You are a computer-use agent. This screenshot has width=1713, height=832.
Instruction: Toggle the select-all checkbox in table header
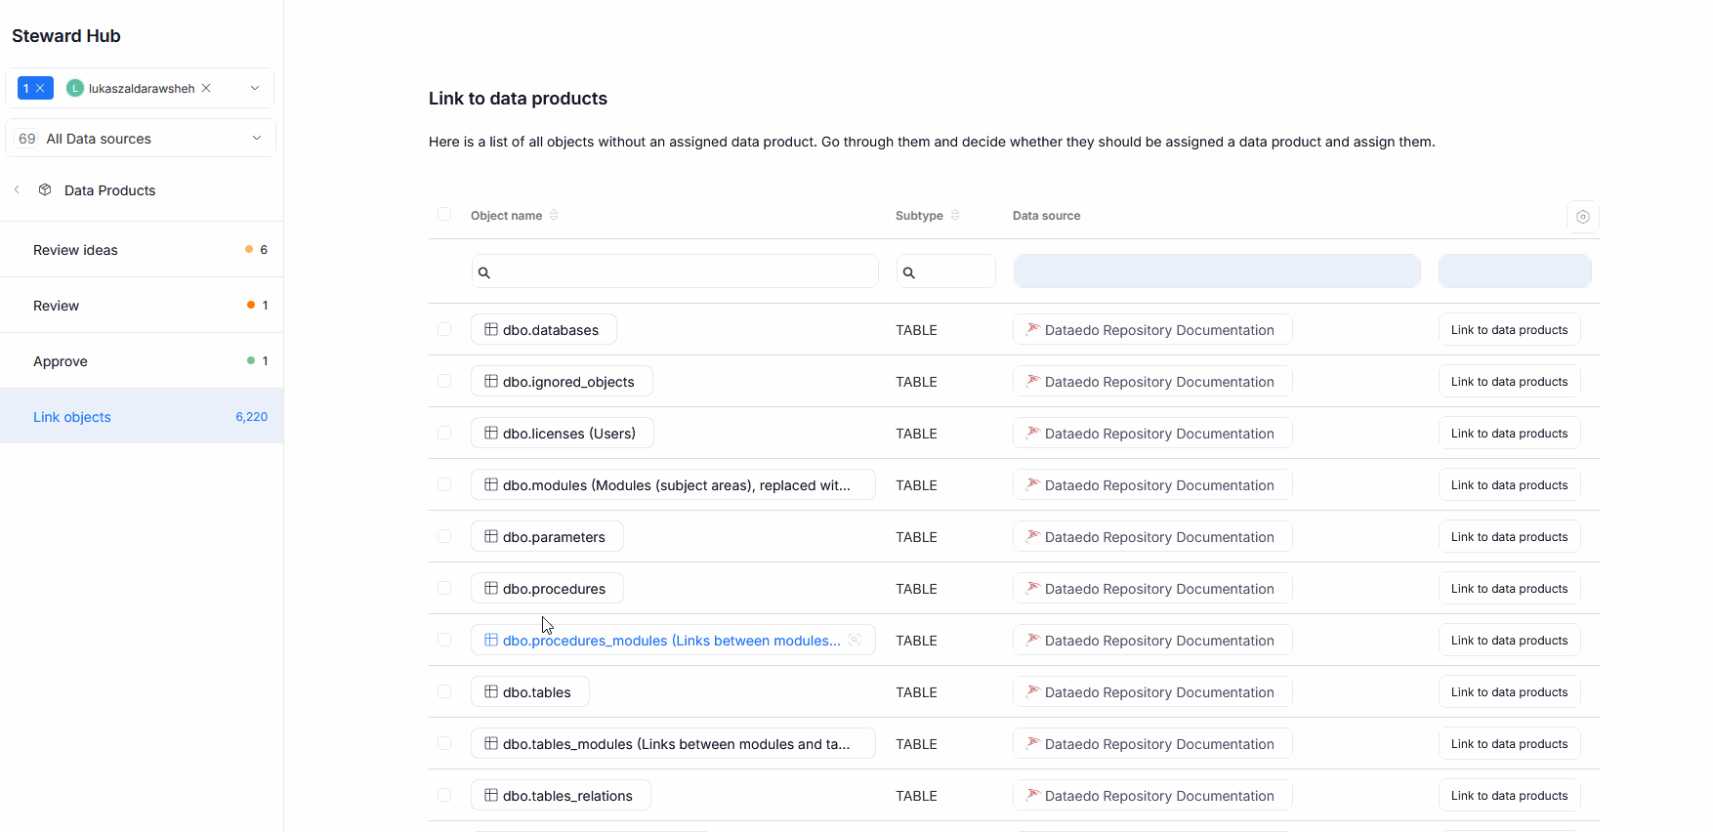tap(444, 215)
